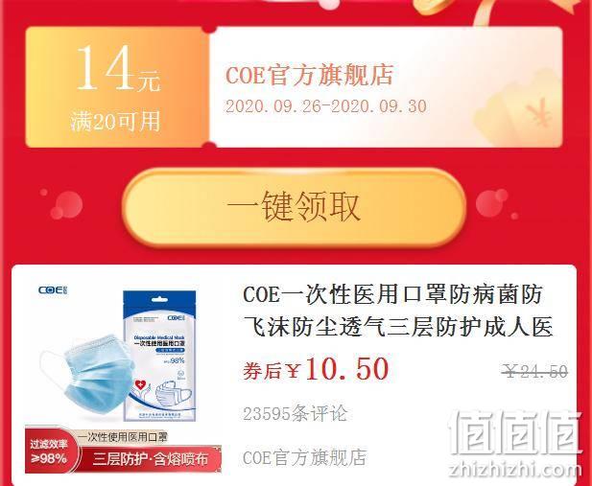Screen dimensions: 592x486
Task: View the 23595条评论 reviews
Action: 295,414
